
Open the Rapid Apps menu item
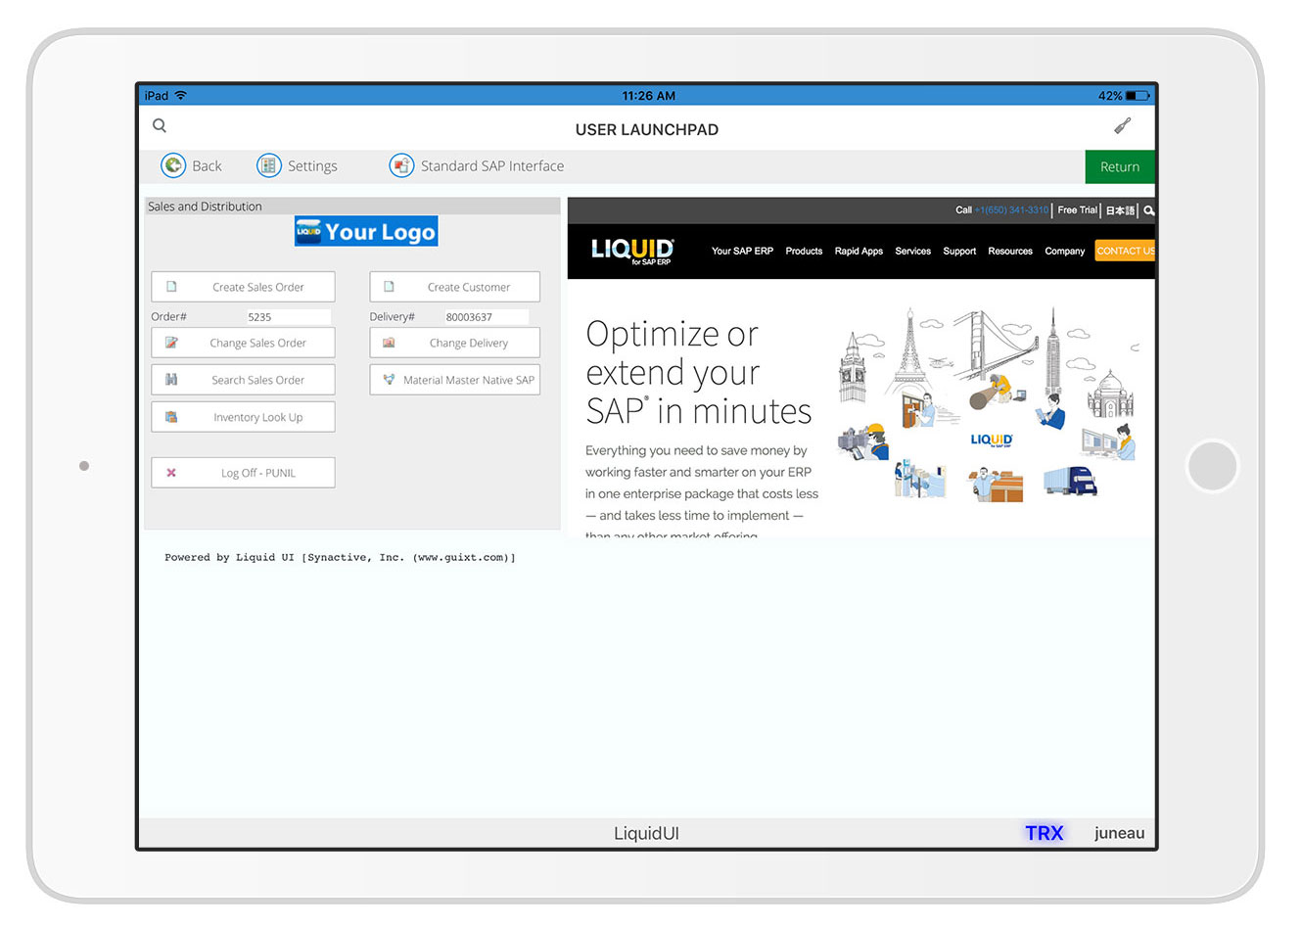859,252
